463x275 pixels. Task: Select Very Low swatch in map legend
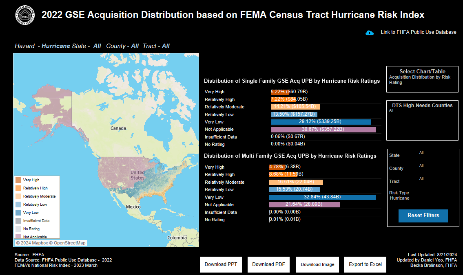tap(18, 213)
